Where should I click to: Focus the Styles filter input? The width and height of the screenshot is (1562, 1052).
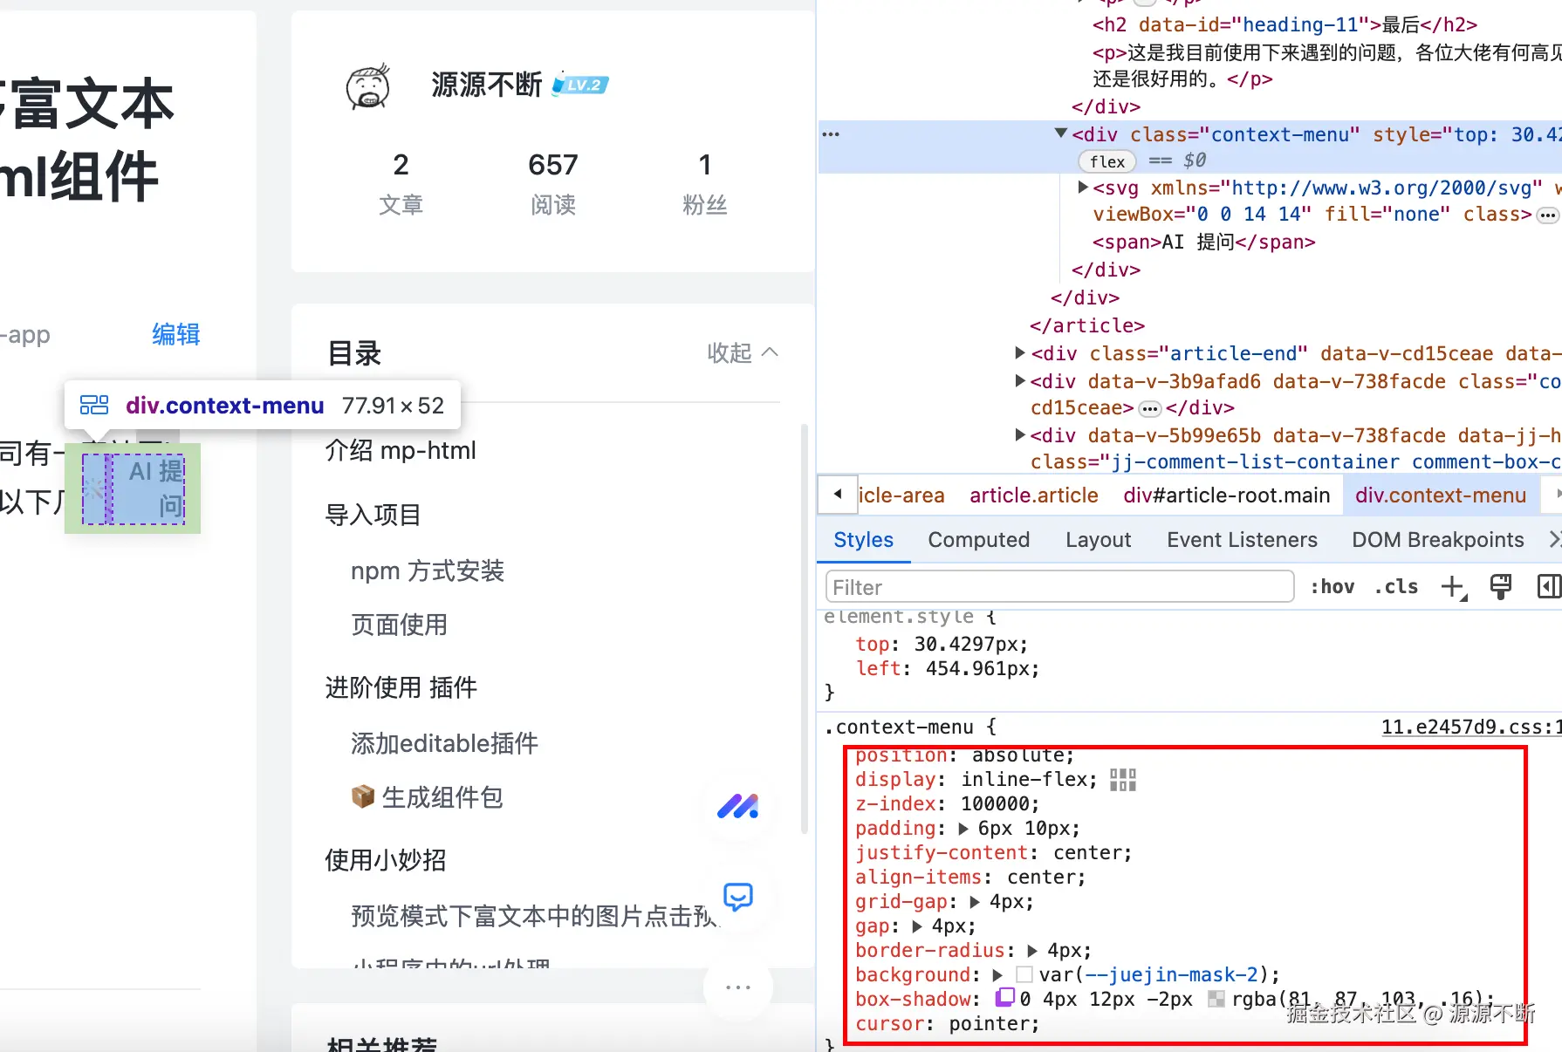pos(1059,587)
